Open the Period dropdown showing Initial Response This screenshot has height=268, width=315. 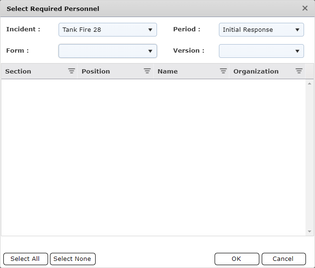tap(261, 29)
